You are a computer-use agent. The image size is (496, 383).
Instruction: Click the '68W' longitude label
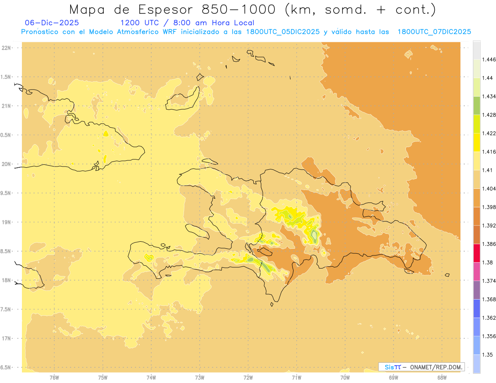click(442, 378)
